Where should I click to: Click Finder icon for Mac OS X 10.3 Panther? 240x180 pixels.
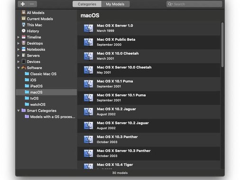pos(88,139)
